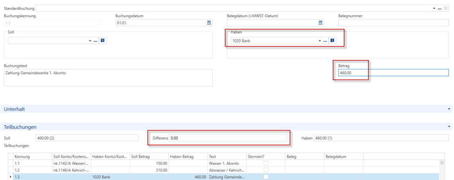This screenshot has width=454, height=180.
Task: Click the Belegdatum column header in the table
Action: coord(344,157)
